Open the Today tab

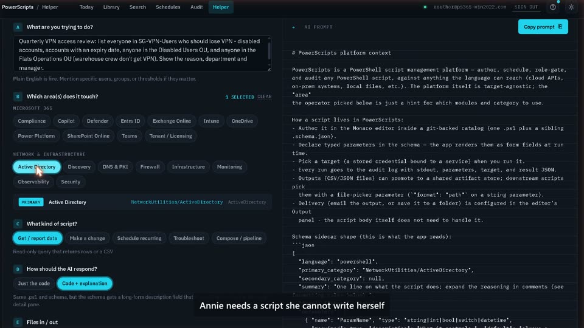coord(86,7)
